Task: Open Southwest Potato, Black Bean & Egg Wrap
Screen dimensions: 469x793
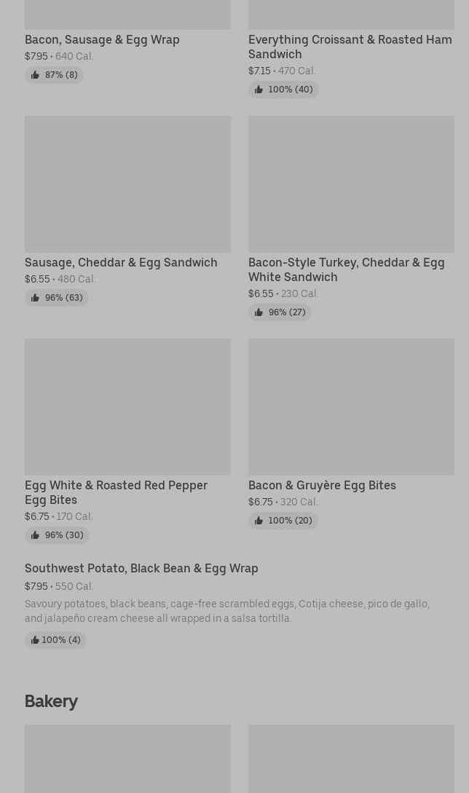Action: tap(141, 568)
